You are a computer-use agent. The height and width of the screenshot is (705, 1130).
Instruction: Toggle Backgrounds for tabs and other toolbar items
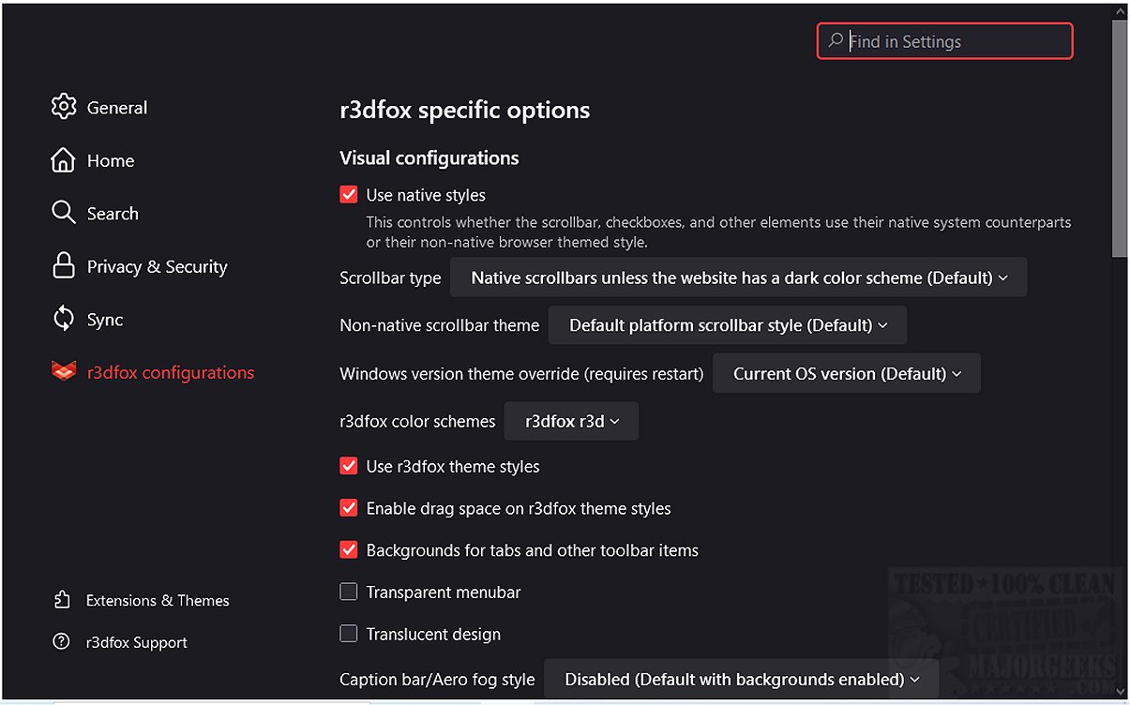click(x=348, y=550)
